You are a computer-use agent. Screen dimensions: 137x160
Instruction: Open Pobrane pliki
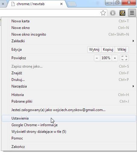click(69, 101)
